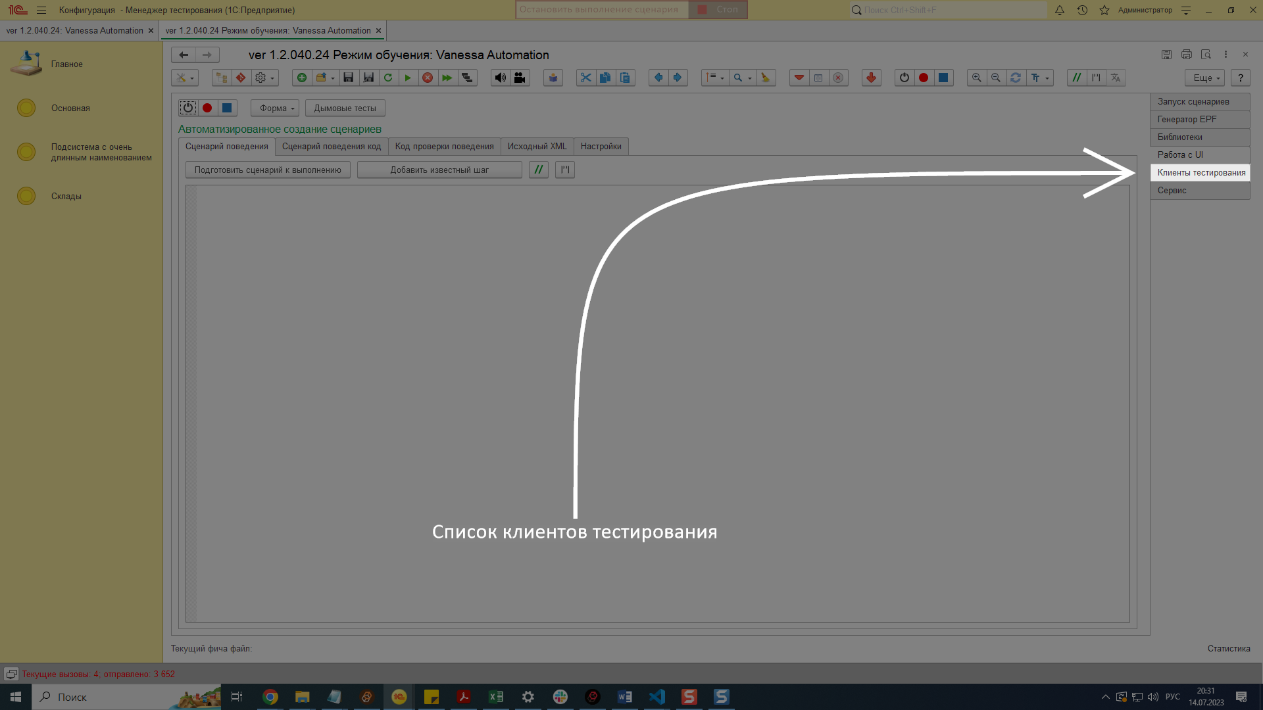1263x710 pixels.
Task: Click the zoom in magnifier icon
Action: 977,78
